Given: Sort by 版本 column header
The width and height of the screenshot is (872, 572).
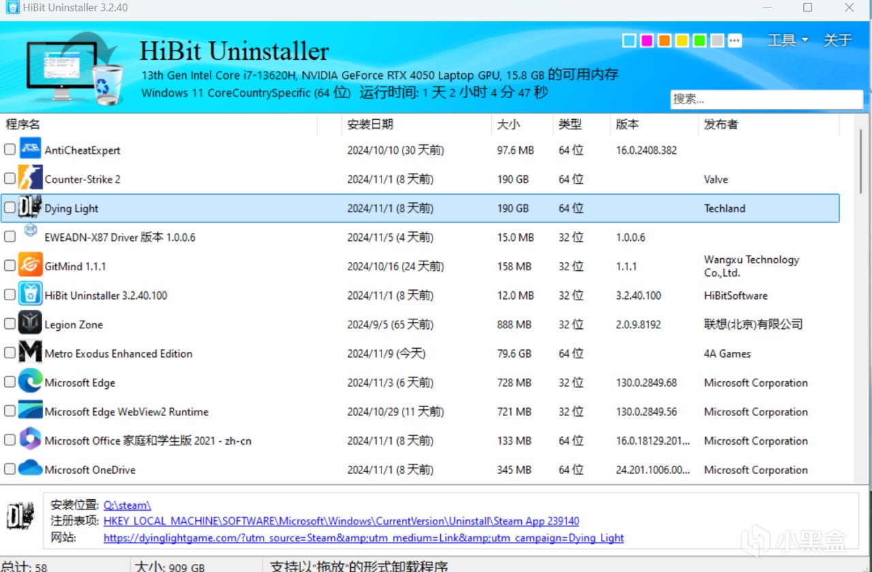Looking at the screenshot, I should tap(654, 124).
